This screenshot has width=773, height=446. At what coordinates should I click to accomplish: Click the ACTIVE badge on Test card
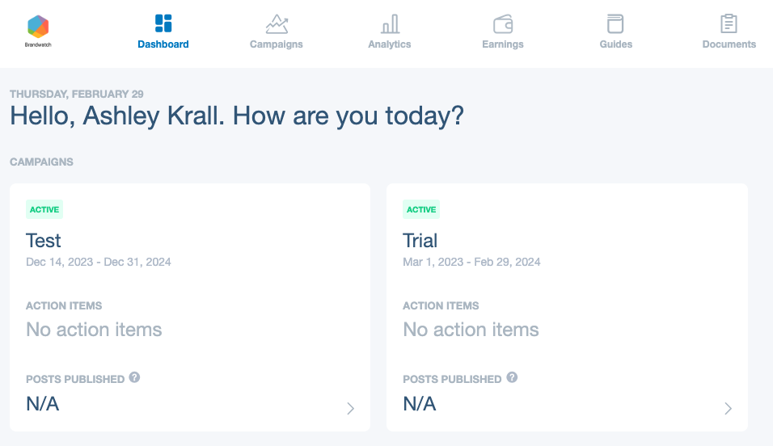[x=44, y=209]
